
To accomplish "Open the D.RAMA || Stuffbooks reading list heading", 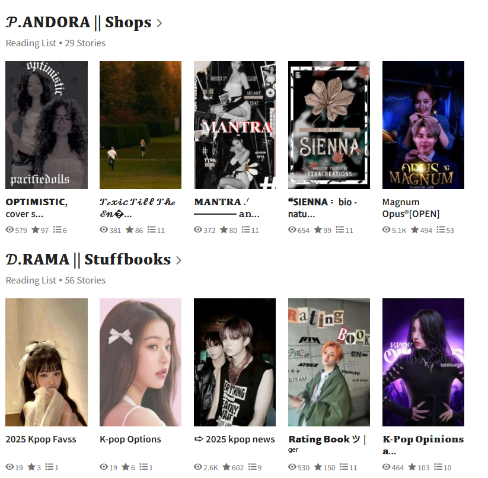I will (88, 260).
